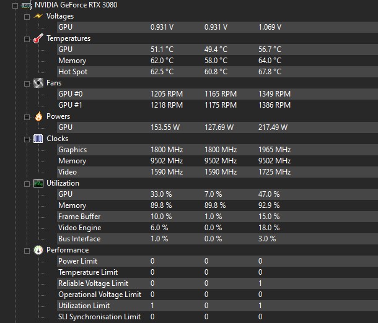Click the 92.9 % memory utilization value
This screenshot has width=378, height=323.
point(269,205)
